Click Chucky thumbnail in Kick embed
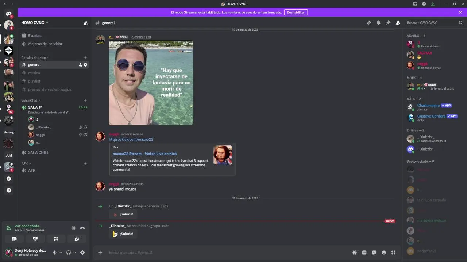This screenshot has width=467, height=262. [x=223, y=155]
